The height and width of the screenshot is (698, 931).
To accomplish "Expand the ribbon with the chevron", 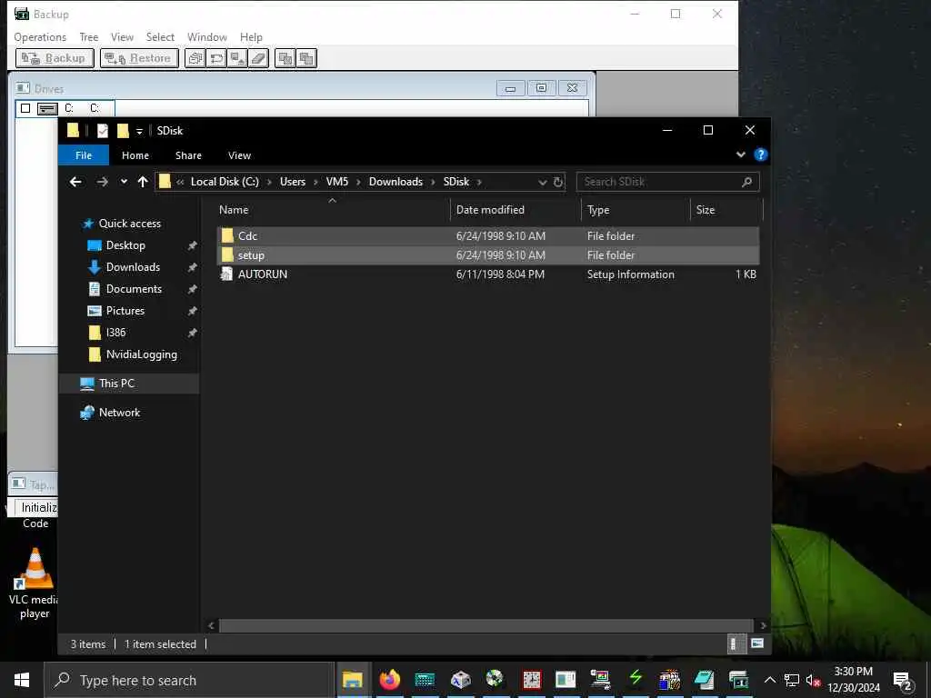I will (741, 155).
